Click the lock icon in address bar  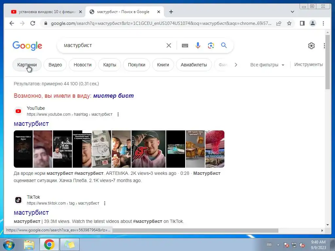pyautogui.click(x=45, y=23)
